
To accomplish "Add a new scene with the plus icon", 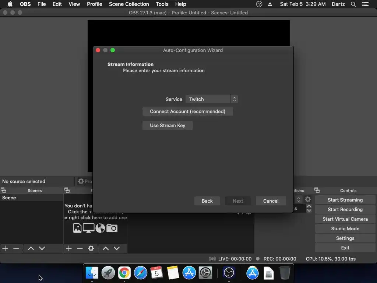I will click(x=5, y=248).
